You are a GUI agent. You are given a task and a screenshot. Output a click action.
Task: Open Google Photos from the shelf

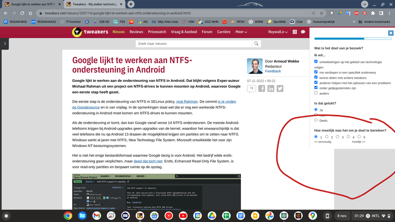[x=269, y=216]
